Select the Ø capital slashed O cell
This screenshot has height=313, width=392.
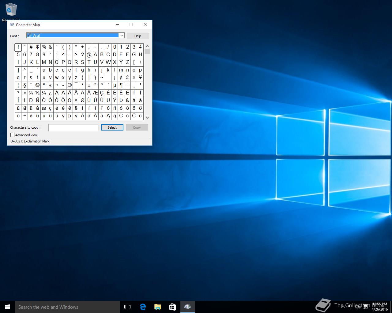82,100
